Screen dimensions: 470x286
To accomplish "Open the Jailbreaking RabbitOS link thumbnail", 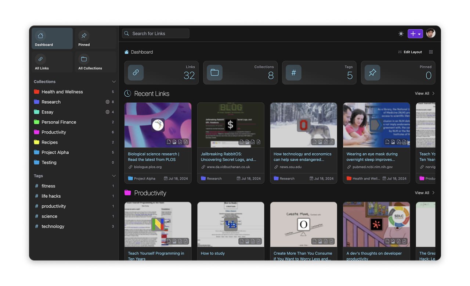I will [x=231, y=125].
